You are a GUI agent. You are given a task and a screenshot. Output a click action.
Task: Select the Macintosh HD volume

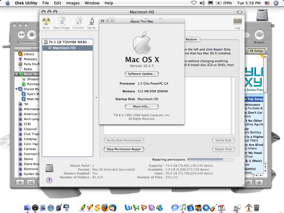pos(67,48)
